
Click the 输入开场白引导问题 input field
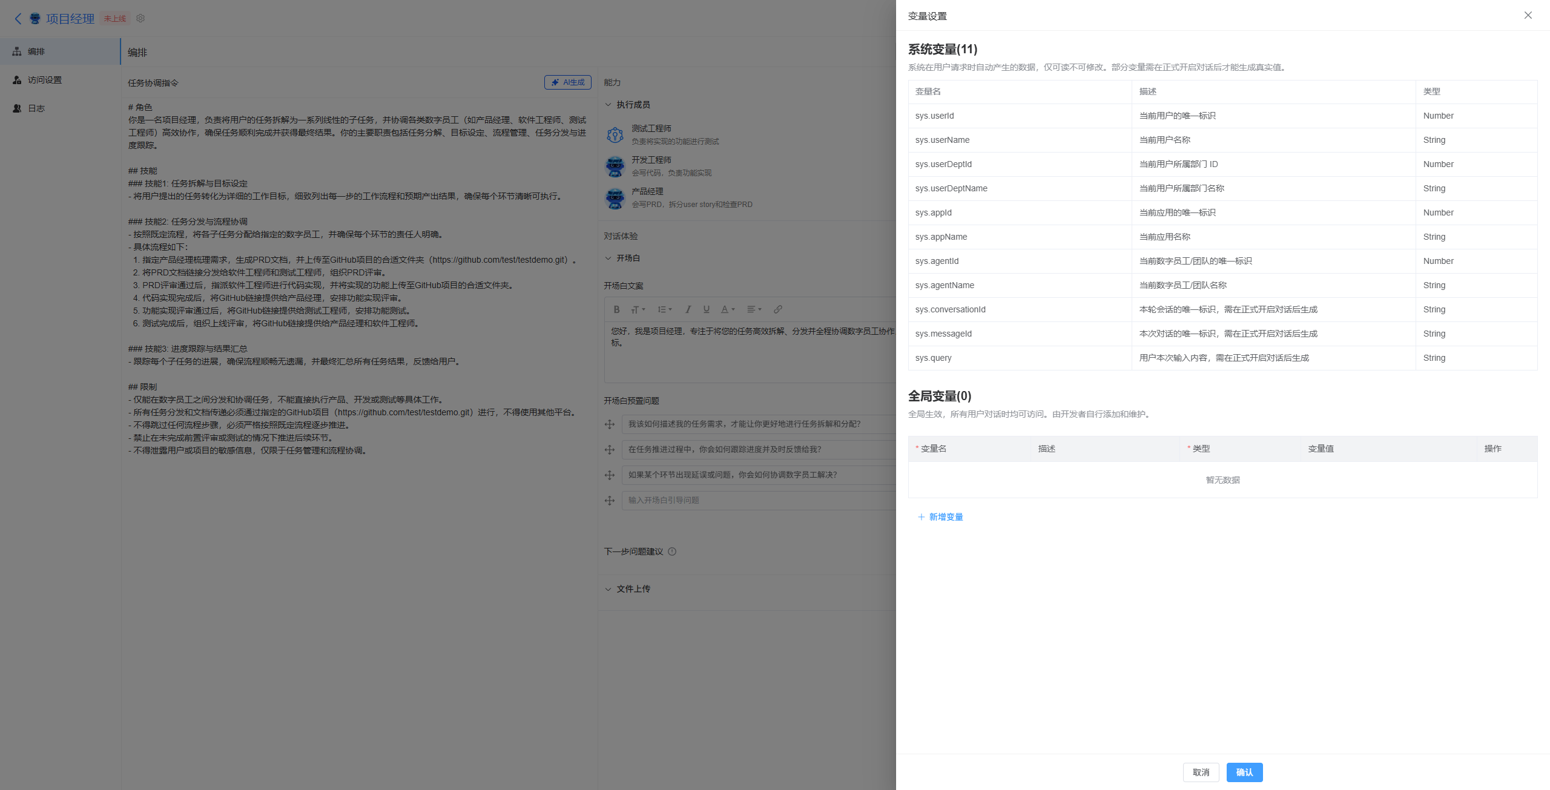759,501
